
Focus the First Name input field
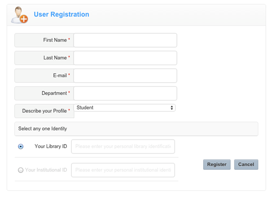(x=125, y=40)
